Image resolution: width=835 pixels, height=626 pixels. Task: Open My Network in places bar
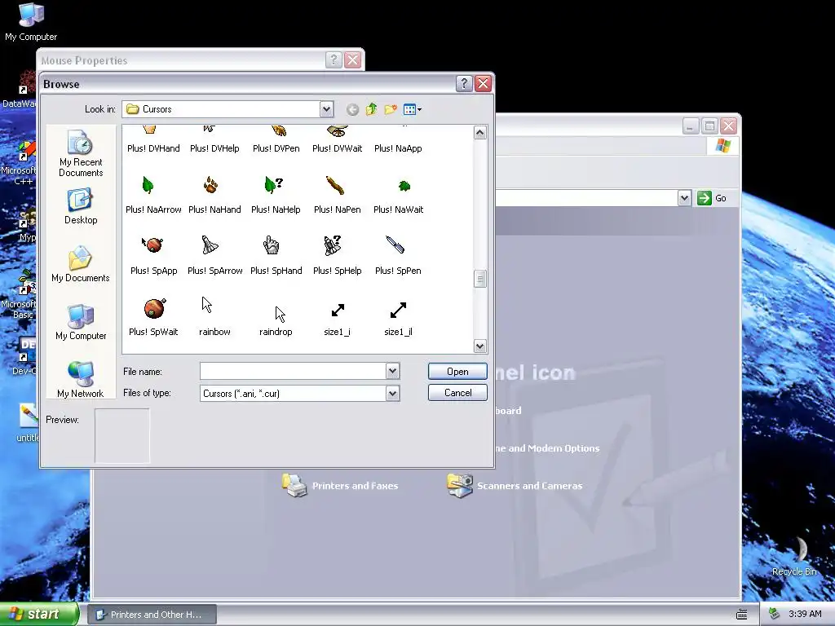[81, 380]
